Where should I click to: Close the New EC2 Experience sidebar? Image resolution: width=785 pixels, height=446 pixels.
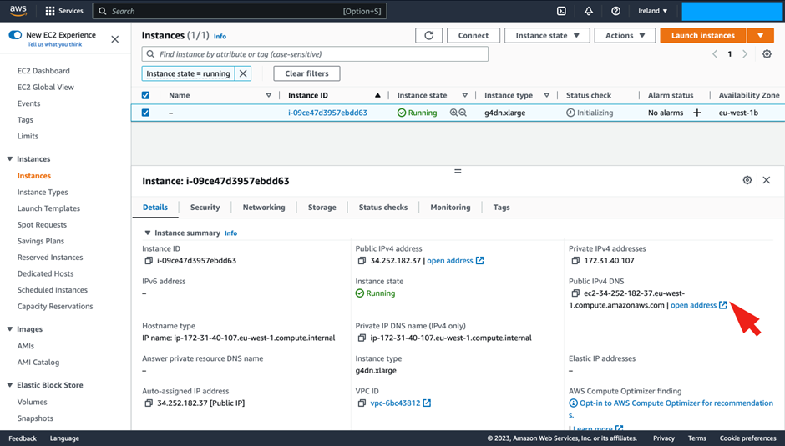pyautogui.click(x=114, y=39)
